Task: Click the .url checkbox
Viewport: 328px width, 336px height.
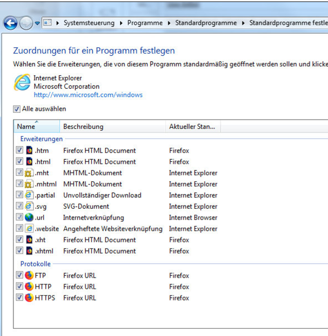Action: pyautogui.click(x=20, y=217)
